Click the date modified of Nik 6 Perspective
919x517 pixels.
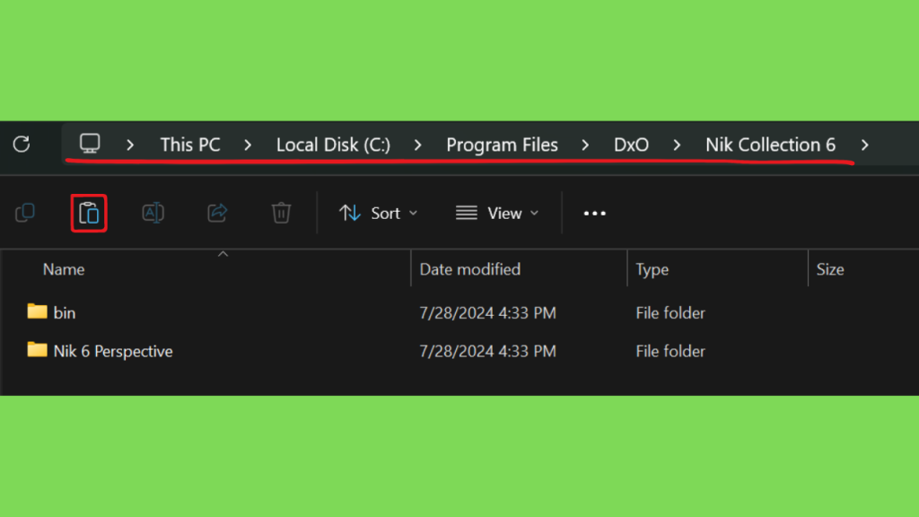pyautogui.click(x=487, y=351)
